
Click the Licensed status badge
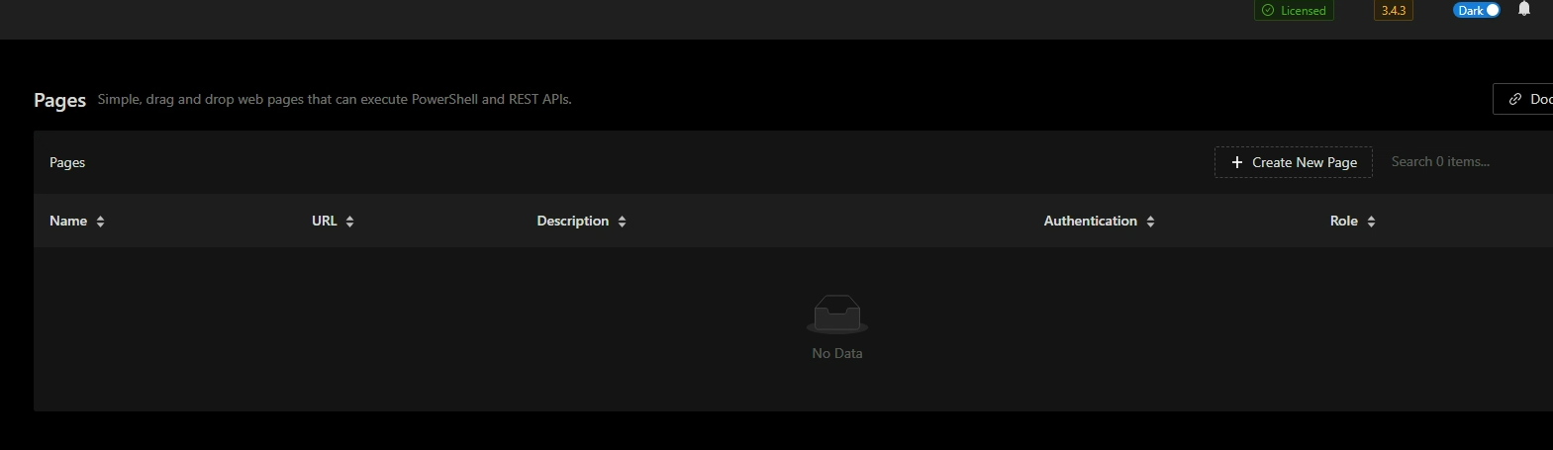(1294, 11)
